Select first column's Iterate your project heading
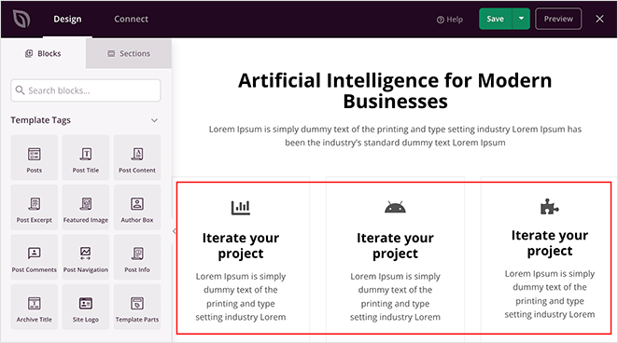 [241, 245]
